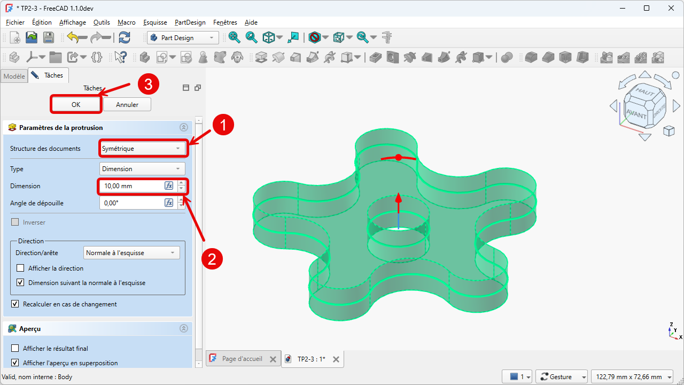Click the Refresh recompute icon
The width and height of the screenshot is (684, 385).
click(x=125, y=37)
